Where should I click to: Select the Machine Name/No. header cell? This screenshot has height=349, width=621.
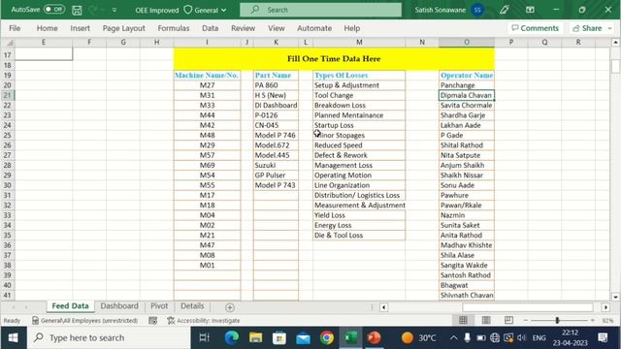[207, 76]
